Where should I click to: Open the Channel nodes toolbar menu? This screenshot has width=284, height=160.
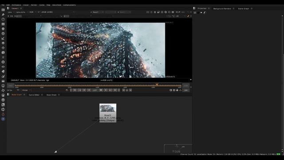point(3,24)
